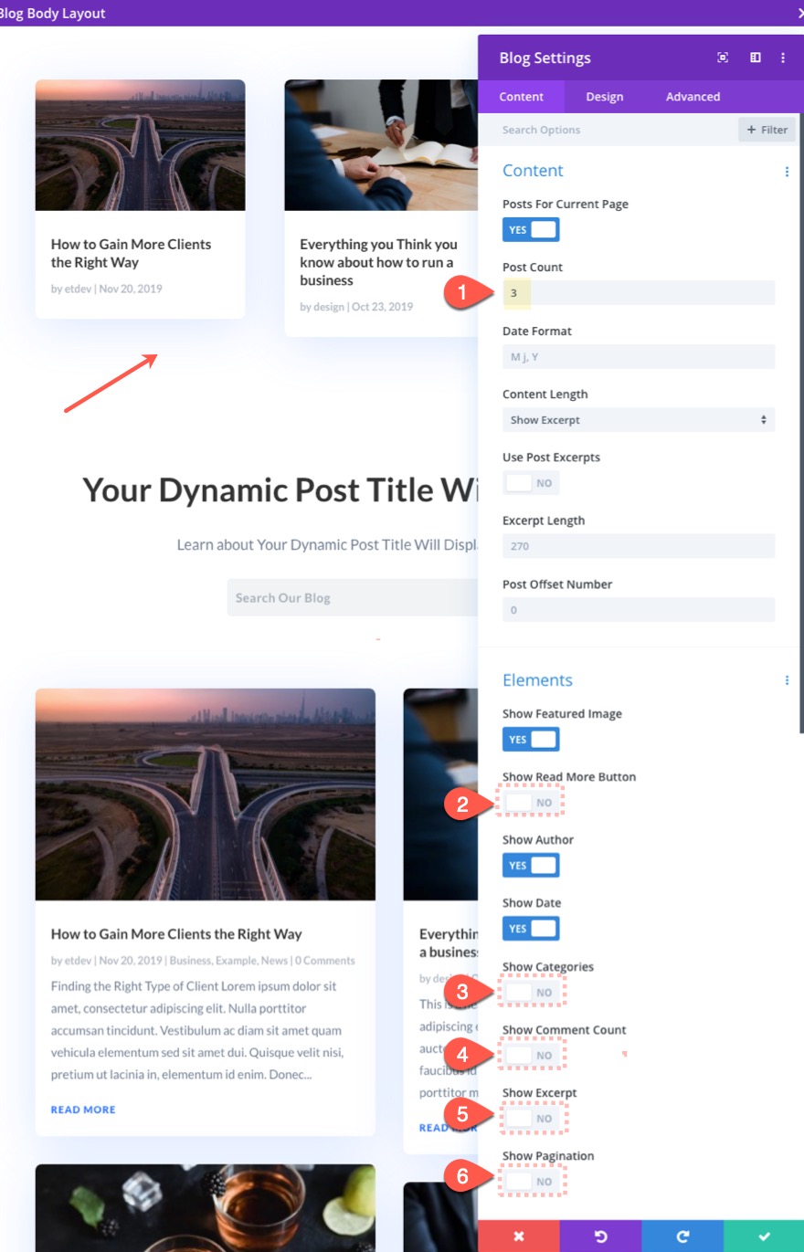Switch settings panel view layout icon
Image resolution: width=804 pixels, height=1252 pixels.
click(755, 58)
